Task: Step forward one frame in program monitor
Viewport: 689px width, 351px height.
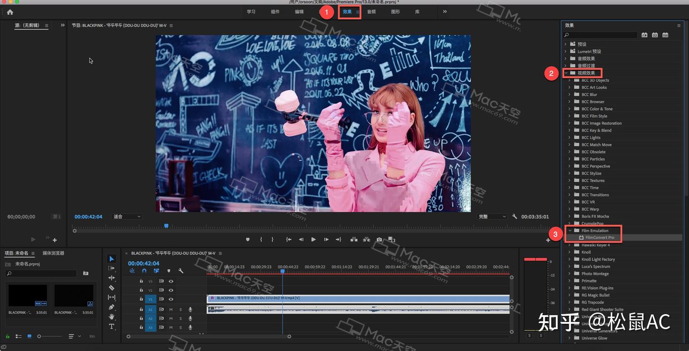Action: [326, 239]
